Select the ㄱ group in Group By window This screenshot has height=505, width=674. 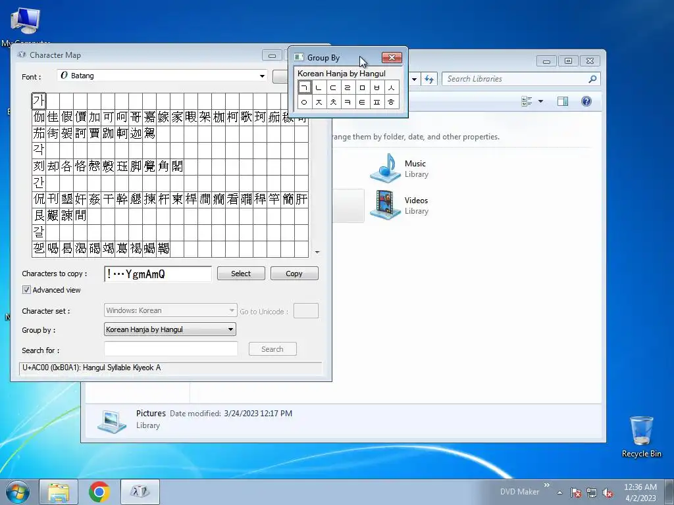(304, 87)
